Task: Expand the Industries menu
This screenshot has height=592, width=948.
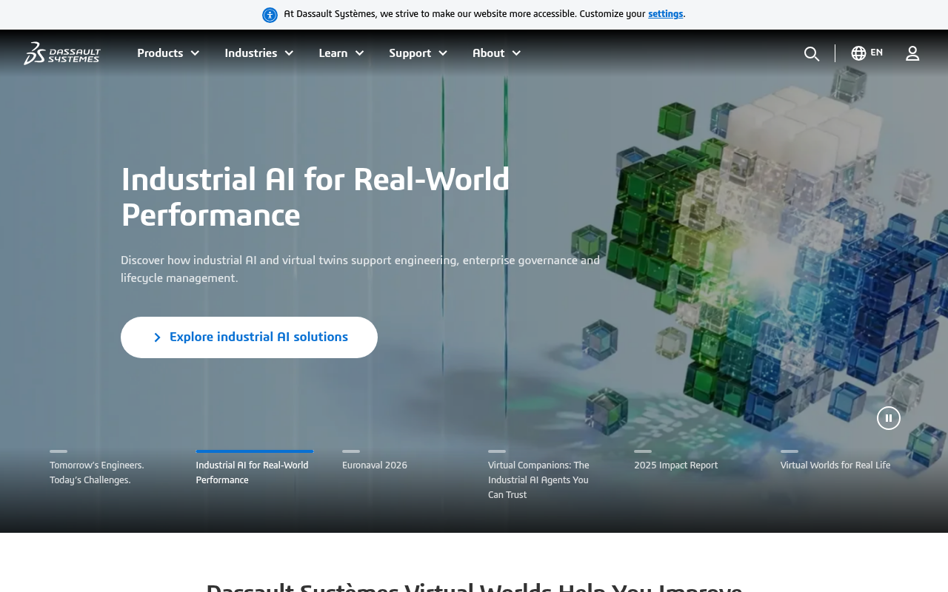Action: (x=259, y=53)
